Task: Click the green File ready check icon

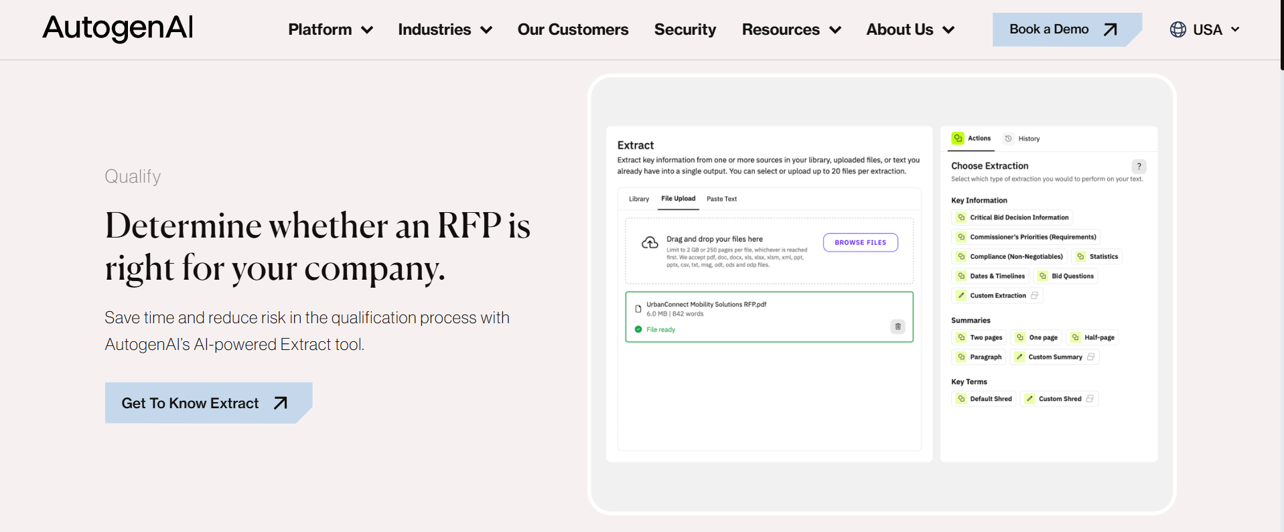Action: [638, 329]
